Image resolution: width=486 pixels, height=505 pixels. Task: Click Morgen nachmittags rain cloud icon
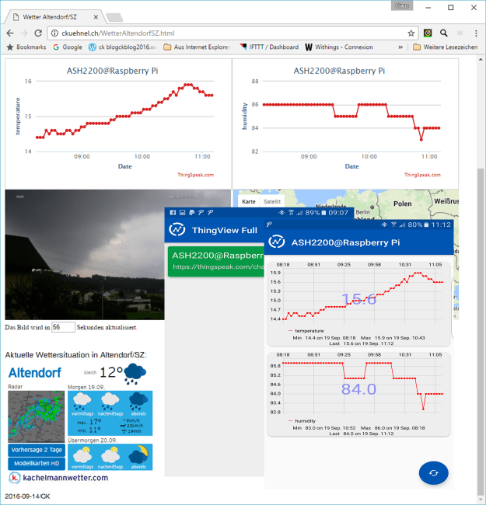tap(110, 402)
